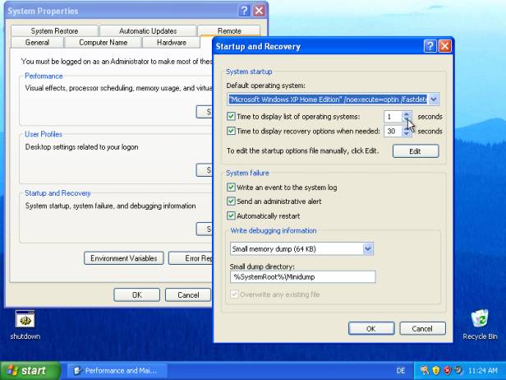
Task: Increase operating systems list time spinner
Action: click(407, 114)
